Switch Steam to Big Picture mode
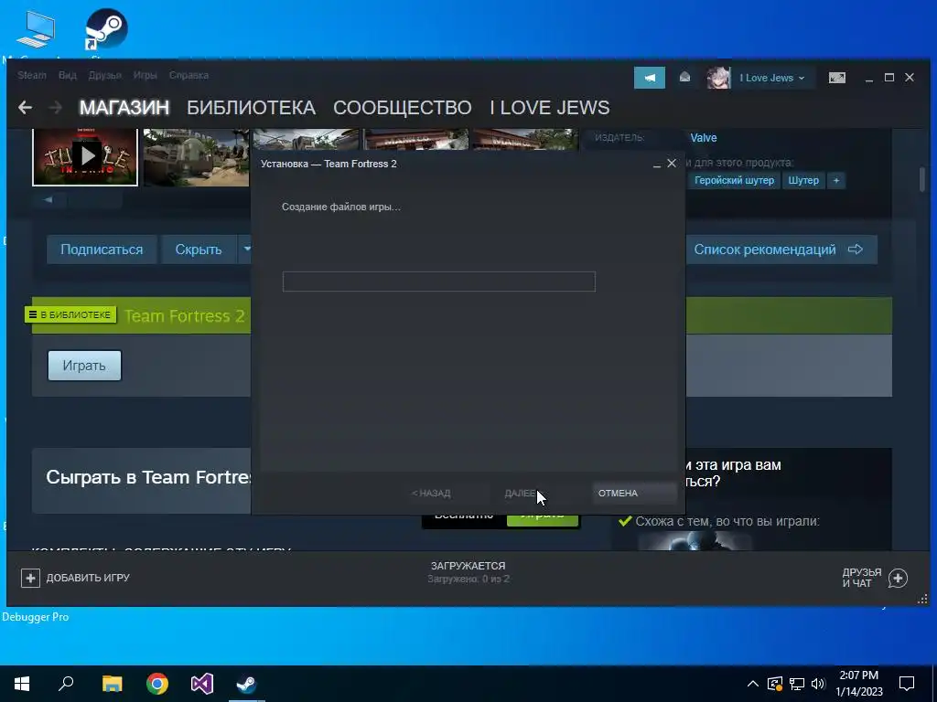 tap(837, 78)
